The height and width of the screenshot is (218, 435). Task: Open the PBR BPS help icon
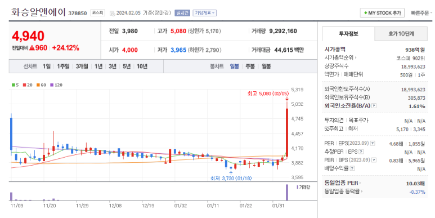[374, 160]
